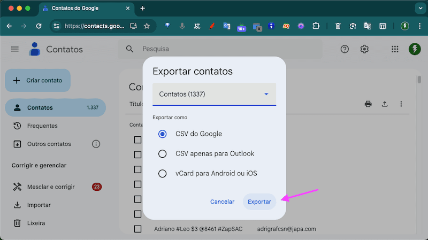
Task: Switch to the Contatos do Google tab
Action: (x=86, y=9)
